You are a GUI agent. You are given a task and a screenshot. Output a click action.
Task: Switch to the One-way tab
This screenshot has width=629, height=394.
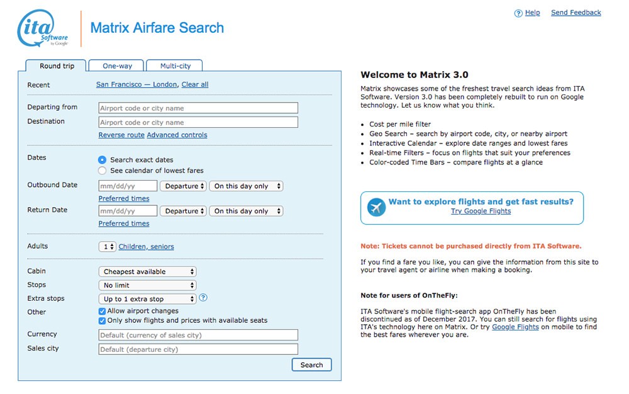tap(117, 66)
